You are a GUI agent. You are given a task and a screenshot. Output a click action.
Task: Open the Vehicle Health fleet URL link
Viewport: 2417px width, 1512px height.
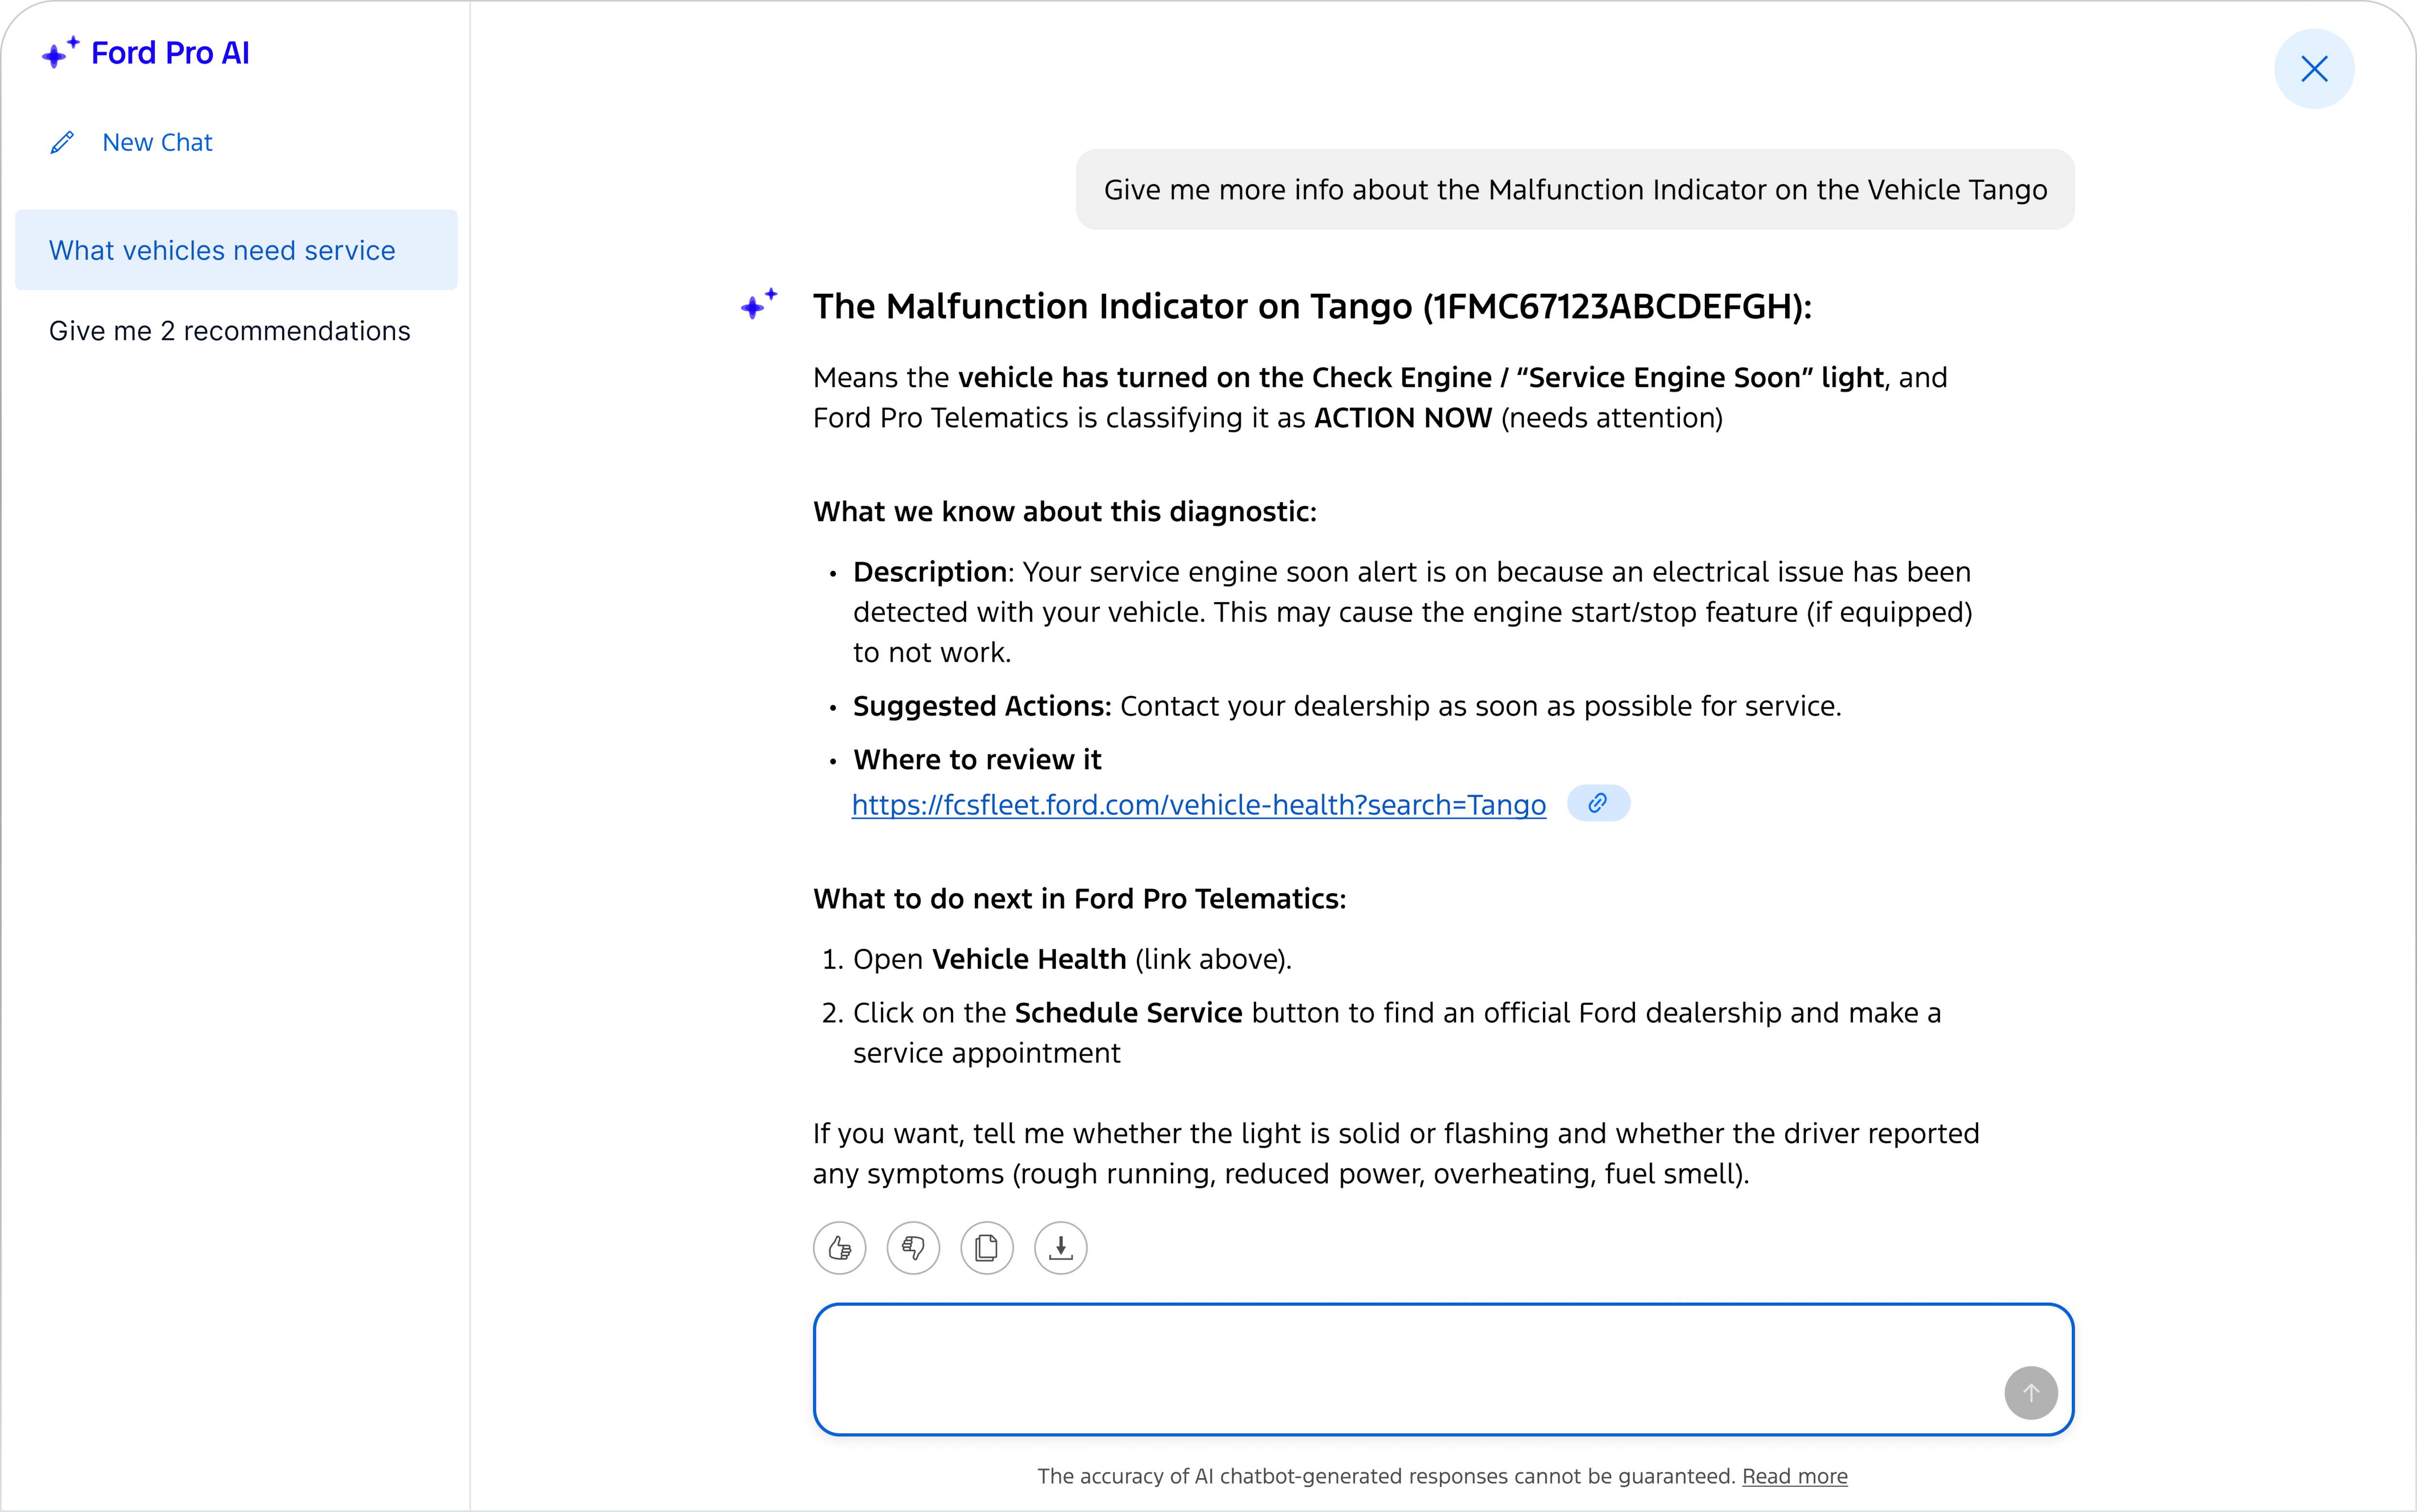(x=1197, y=804)
